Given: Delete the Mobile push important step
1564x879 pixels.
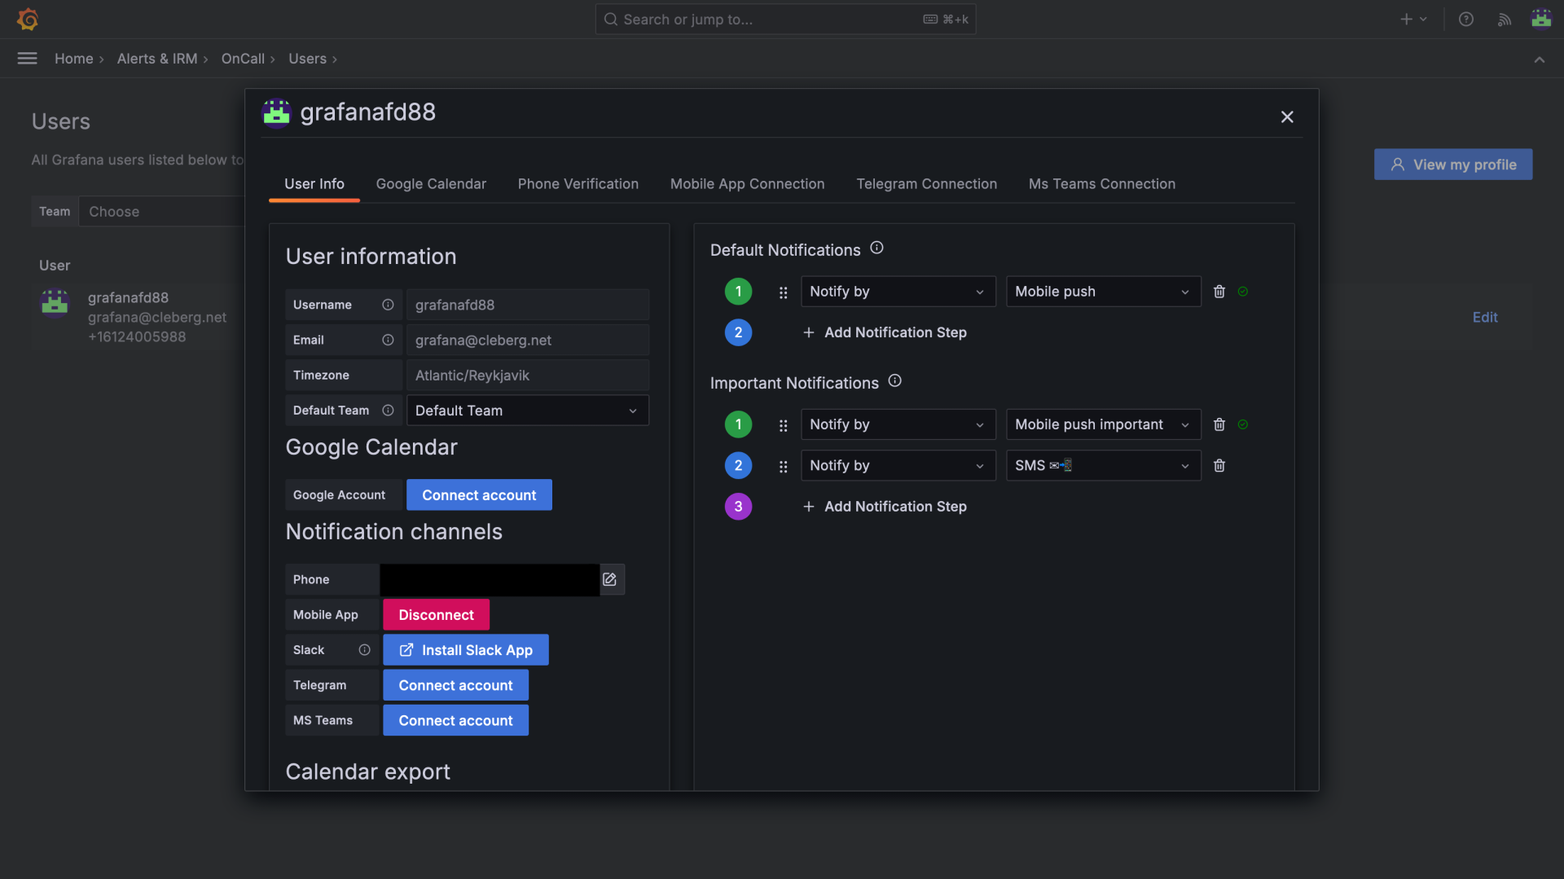Looking at the screenshot, I should (x=1219, y=424).
